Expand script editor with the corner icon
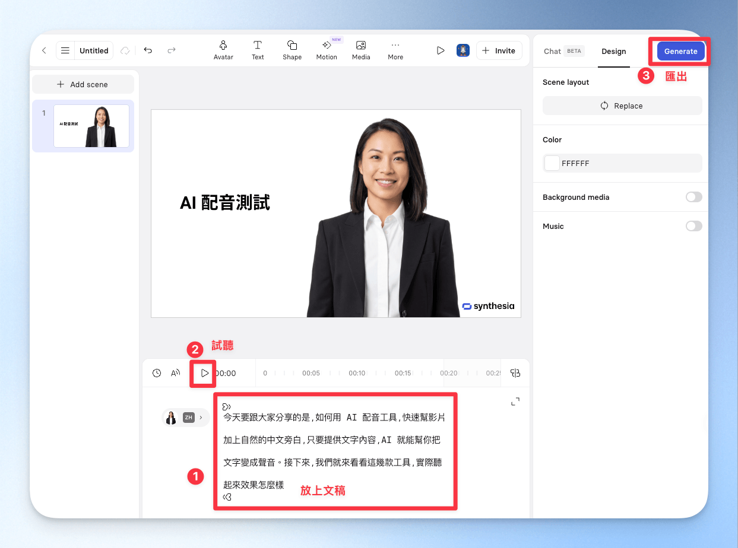This screenshot has width=738, height=548. [x=515, y=402]
